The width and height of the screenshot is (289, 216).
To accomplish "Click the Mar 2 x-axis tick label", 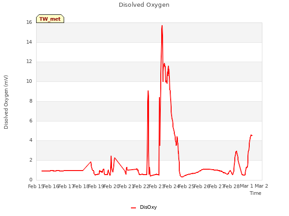I will pyautogui.click(x=261, y=186).
